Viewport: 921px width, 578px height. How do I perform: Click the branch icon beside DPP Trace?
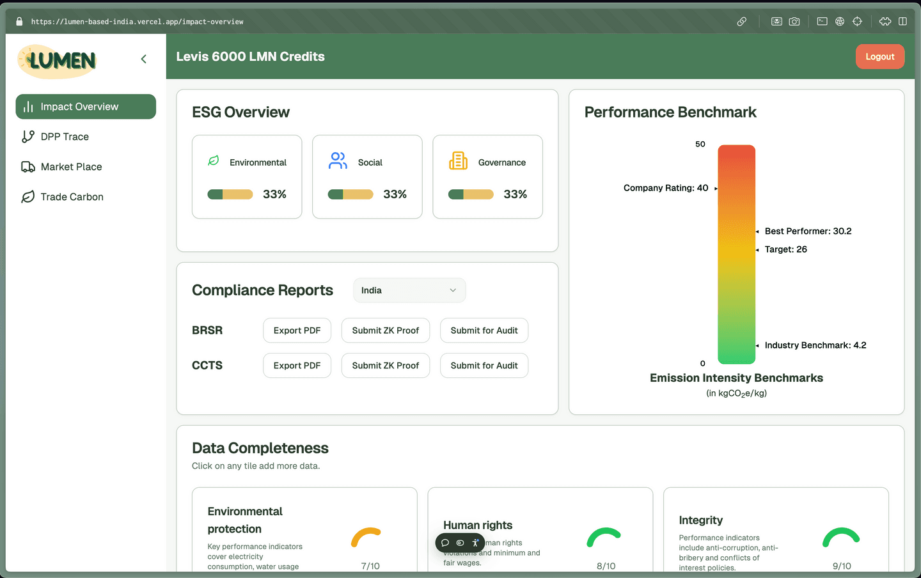pyautogui.click(x=28, y=137)
